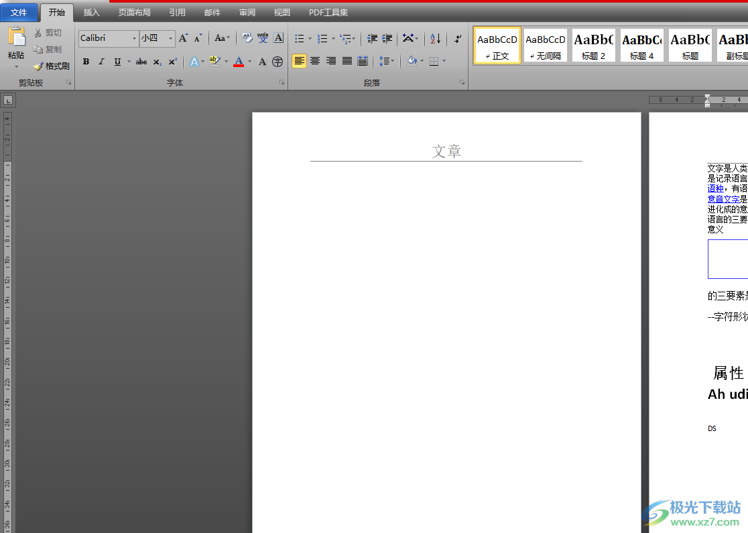Screen dimensions: 748x533
Task: Grow font size with enlarge A icon
Action: pos(183,38)
